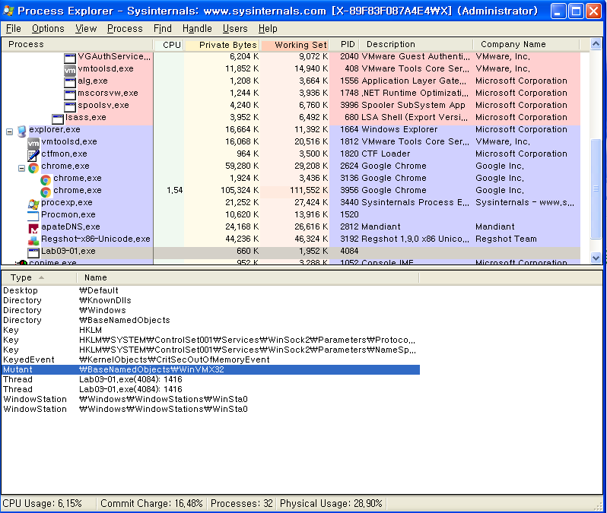Click CPU Usage in the status bar
607x513 pixels.
pos(42,504)
